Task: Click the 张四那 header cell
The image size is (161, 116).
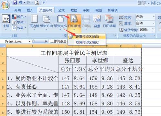Action: 72,61
